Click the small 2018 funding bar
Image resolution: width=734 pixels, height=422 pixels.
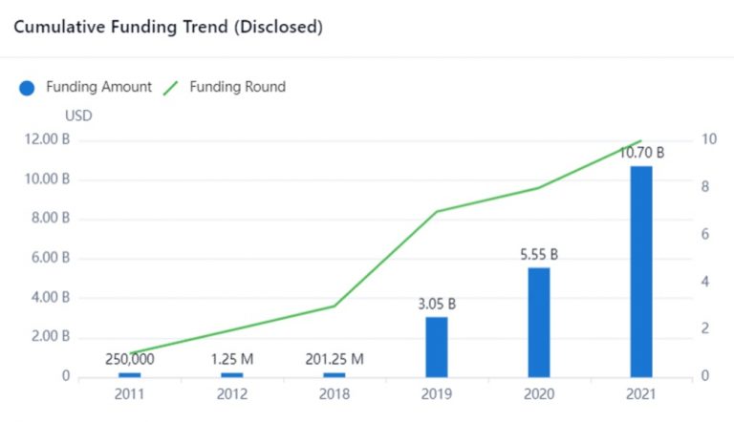point(334,374)
